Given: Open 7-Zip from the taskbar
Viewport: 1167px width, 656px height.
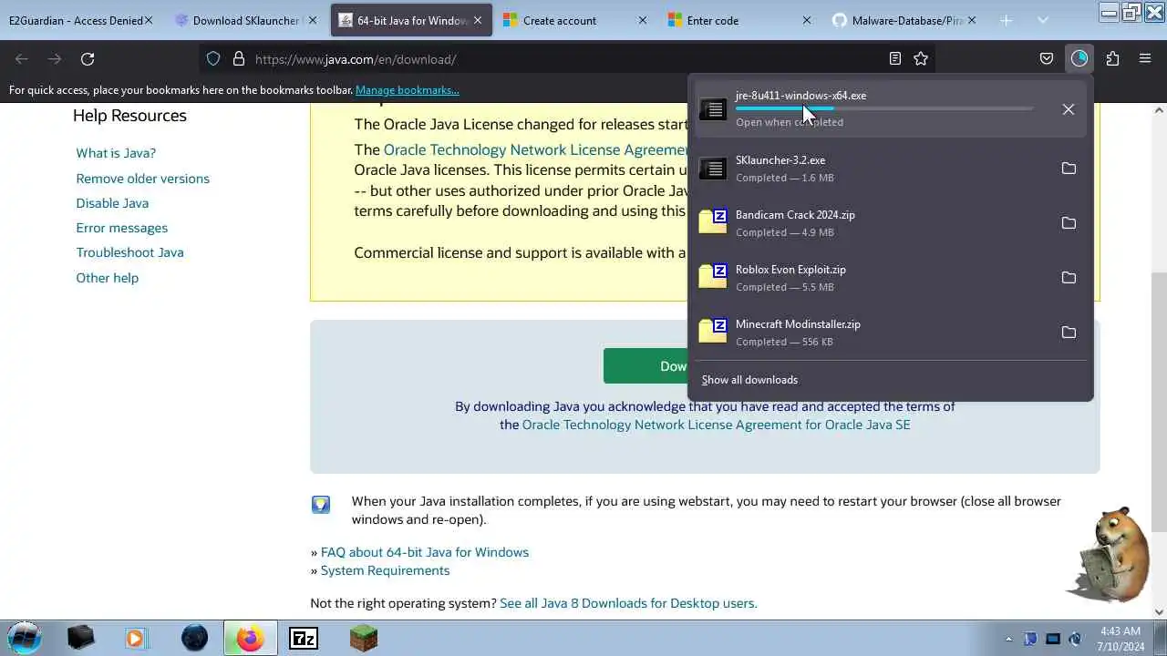Looking at the screenshot, I should pos(304,638).
